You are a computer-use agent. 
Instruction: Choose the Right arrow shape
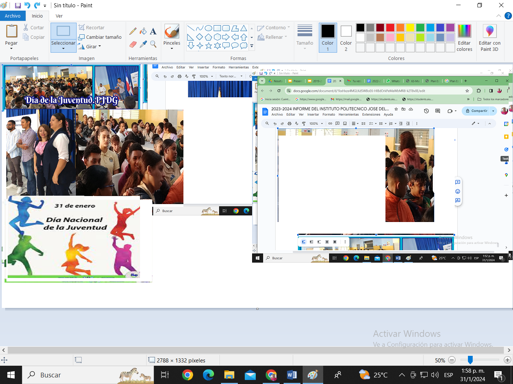click(x=226, y=37)
